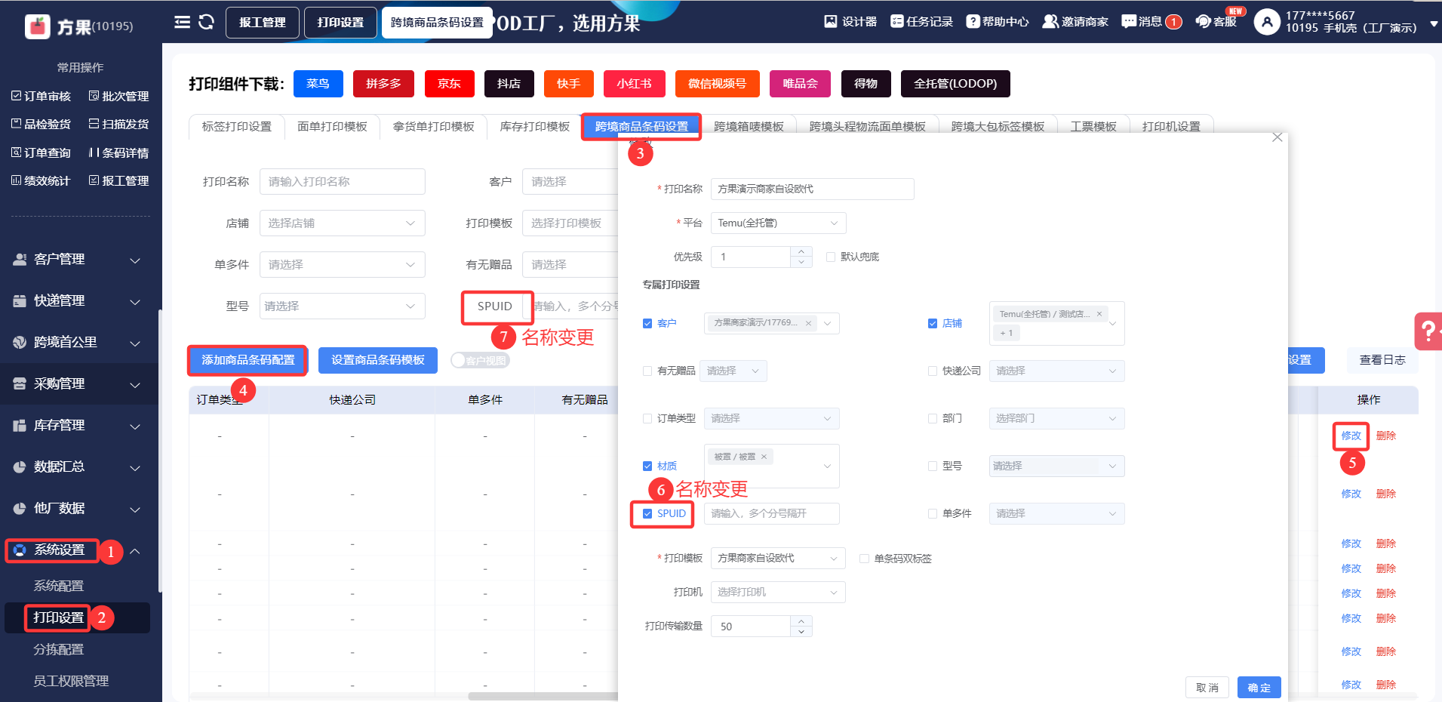Open the 店铺 filter dropdown behind the dialog
The image size is (1442, 702).
point(343,223)
